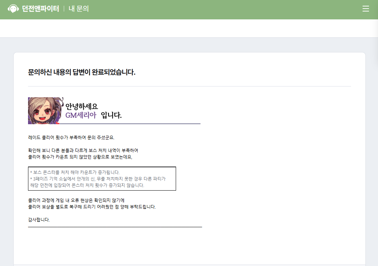Click the boxed note starting with 3페이즈 기억 소실
The image size is (378, 266).
click(x=98, y=179)
